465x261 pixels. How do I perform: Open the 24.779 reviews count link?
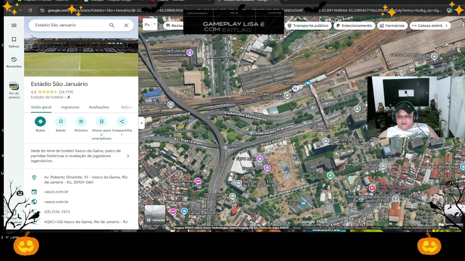pyautogui.click(x=66, y=92)
